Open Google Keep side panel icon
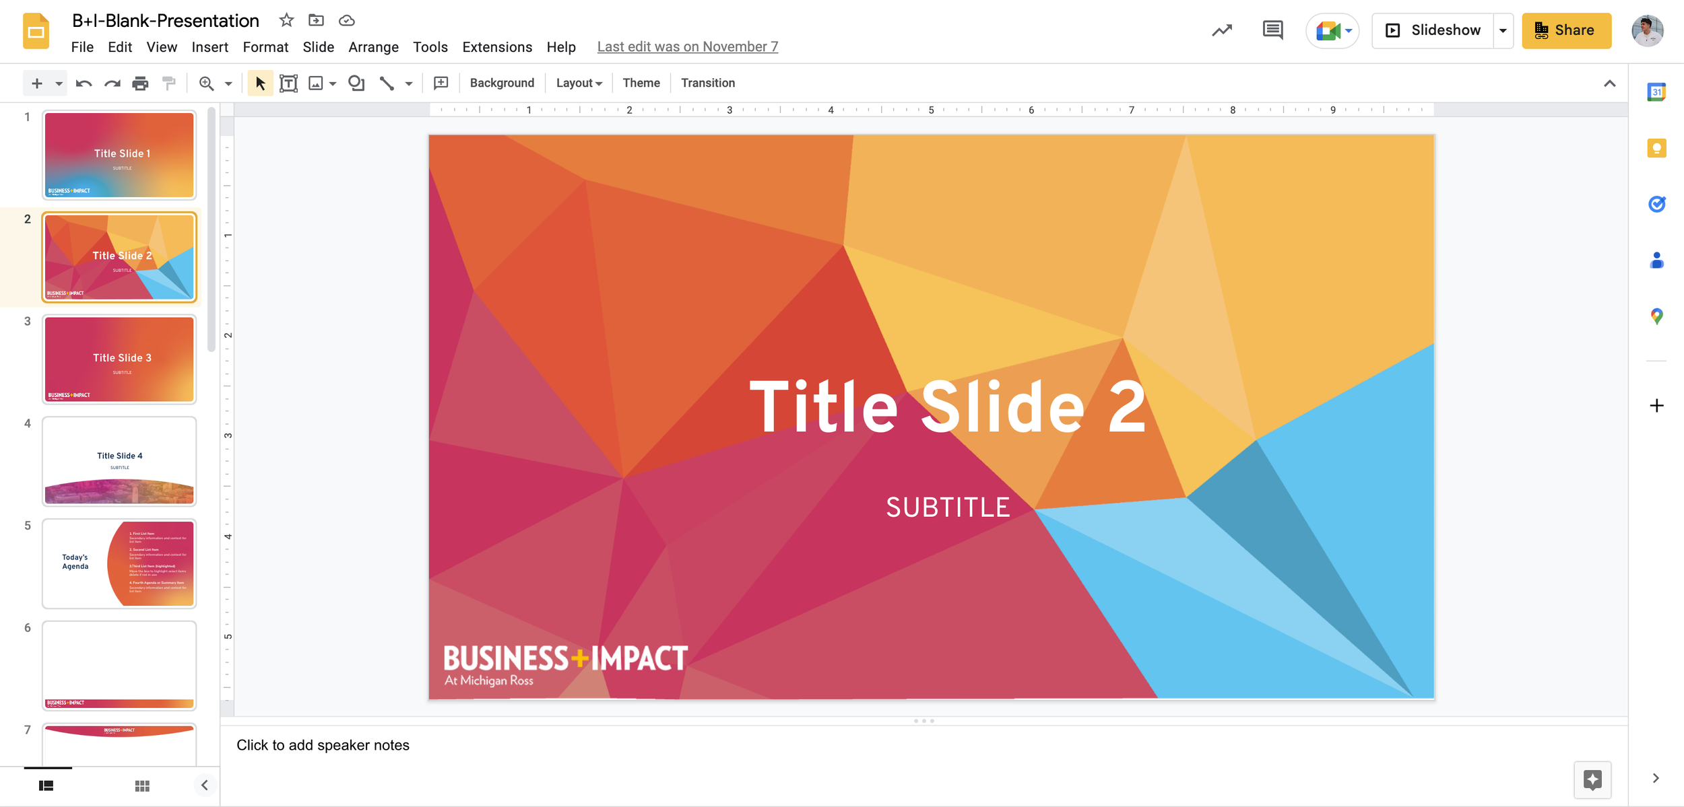The height and width of the screenshot is (807, 1684). pos(1656,148)
